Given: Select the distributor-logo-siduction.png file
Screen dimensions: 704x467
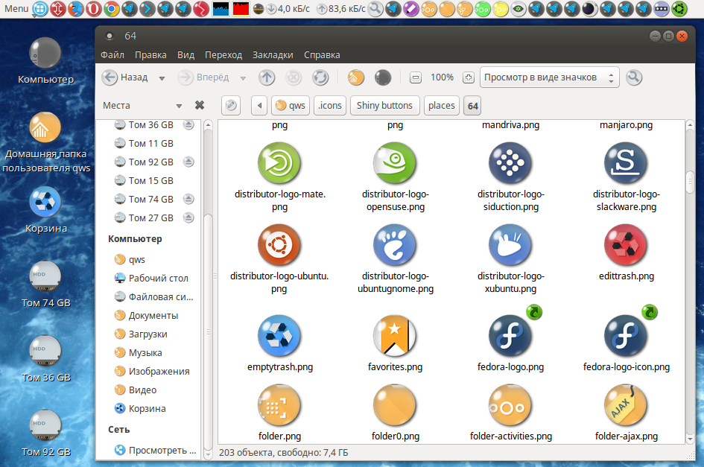Looking at the screenshot, I should tap(510, 177).
